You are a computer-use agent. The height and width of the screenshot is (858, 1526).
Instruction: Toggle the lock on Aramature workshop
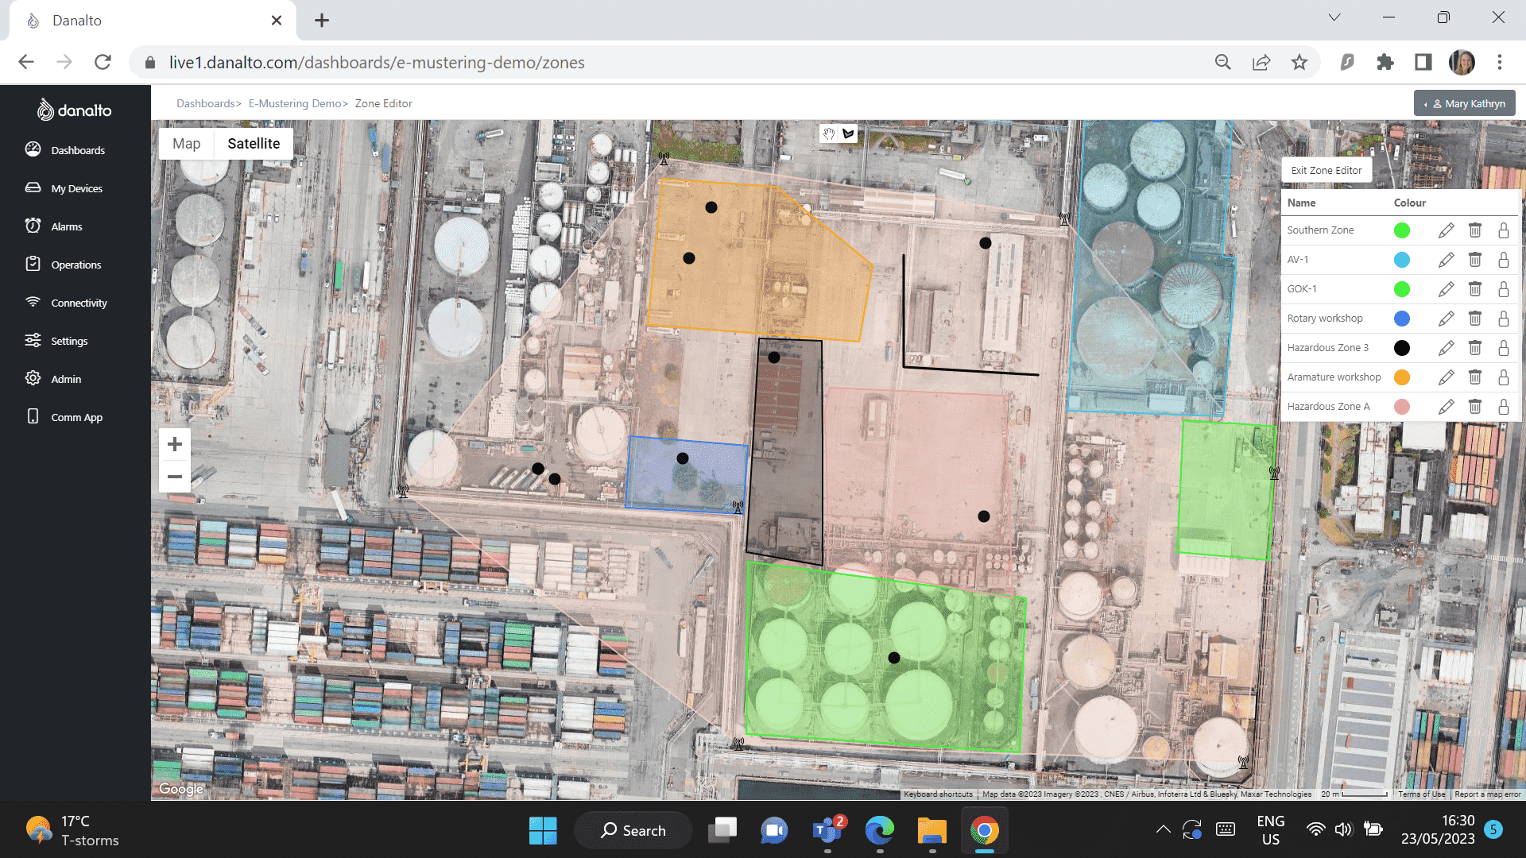tap(1504, 377)
